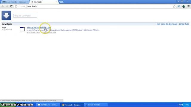
Task: Click Mostrar na pasta link
Action: click(x=33, y=32)
